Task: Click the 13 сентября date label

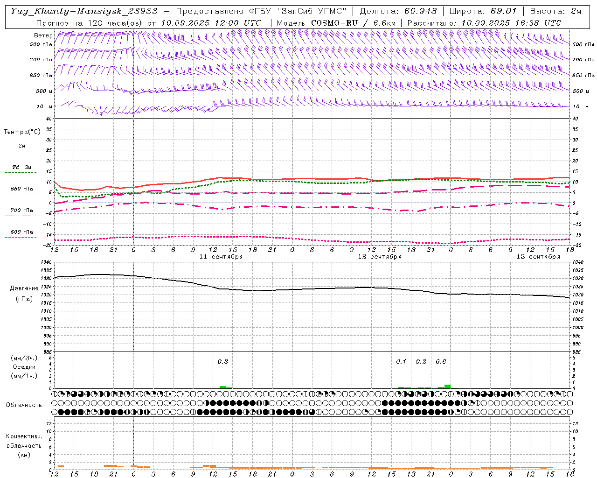Action: pos(538,257)
